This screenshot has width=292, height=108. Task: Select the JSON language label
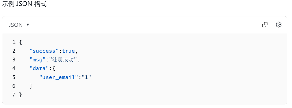tap(15, 25)
